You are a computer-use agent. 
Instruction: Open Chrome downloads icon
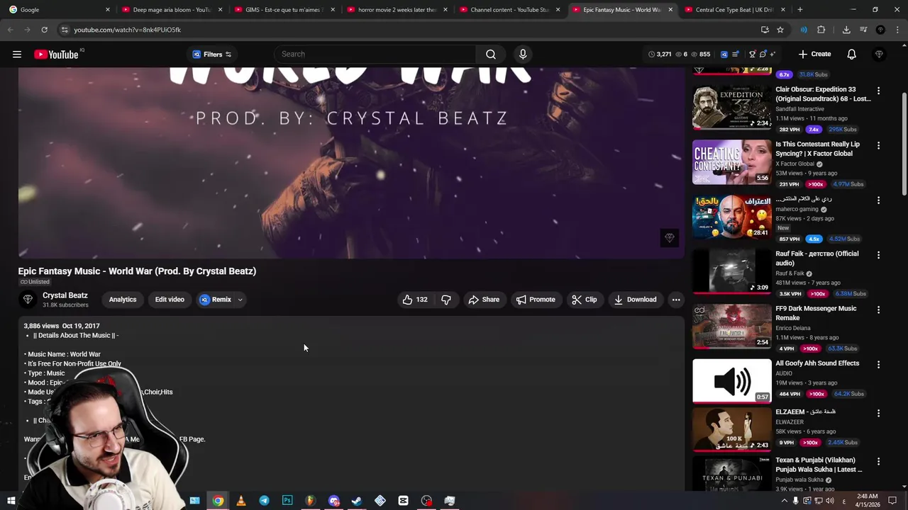click(846, 30)
